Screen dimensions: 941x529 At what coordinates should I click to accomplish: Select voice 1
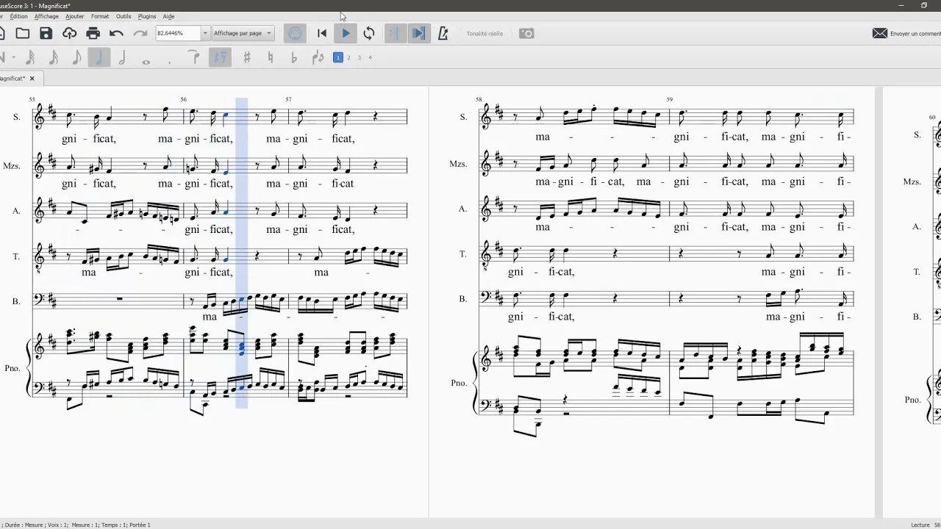point(338,57)
